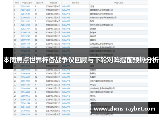This screenshot has width=162, height=117.
Task: Open application number 32033290 link
Action: point(25,25)
